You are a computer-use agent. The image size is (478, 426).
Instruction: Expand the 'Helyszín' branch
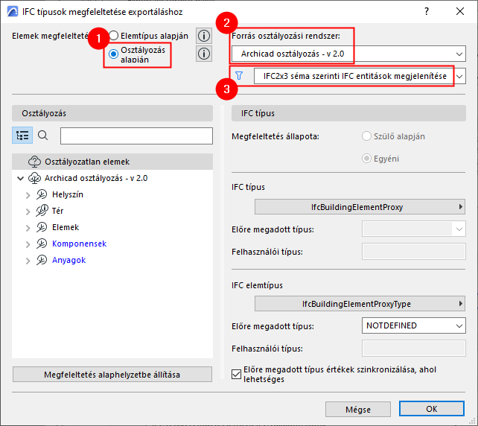tap(28, 195)
